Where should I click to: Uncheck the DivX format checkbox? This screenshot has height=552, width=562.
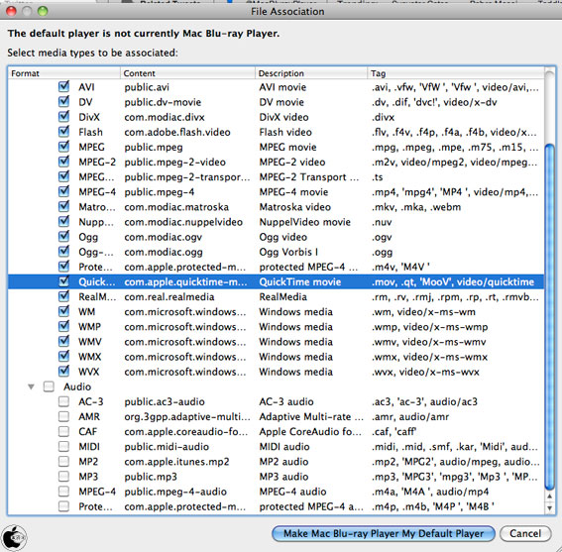63,117
